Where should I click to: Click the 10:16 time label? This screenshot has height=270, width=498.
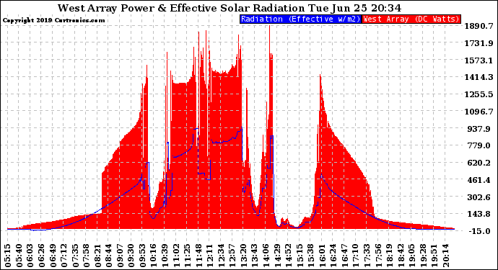click(154, 256)
